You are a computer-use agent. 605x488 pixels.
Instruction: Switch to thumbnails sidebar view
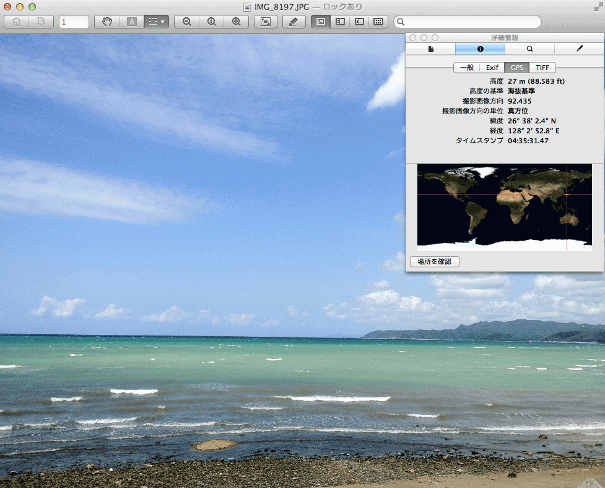pyautogui.click(x=340, y=22)
